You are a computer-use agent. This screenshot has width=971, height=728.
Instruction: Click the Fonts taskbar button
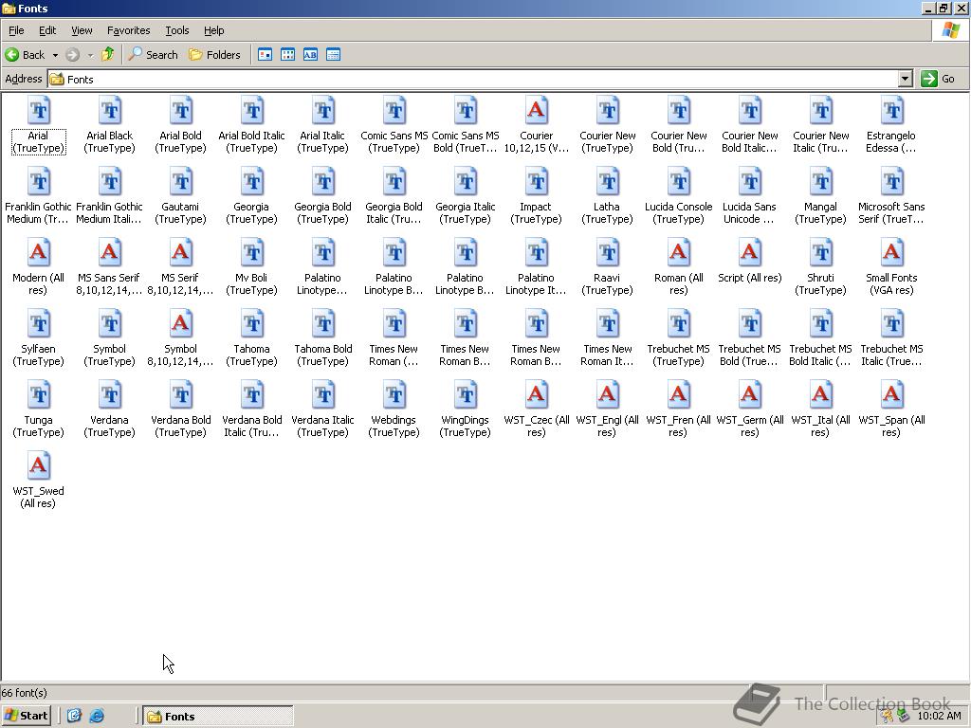coord(218,717)
